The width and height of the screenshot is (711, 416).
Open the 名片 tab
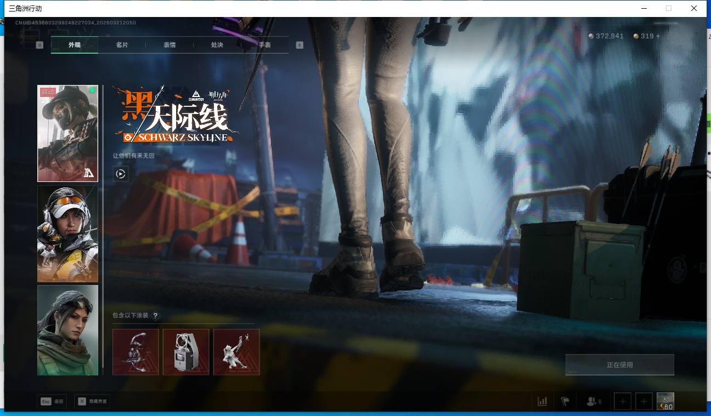click(x=122, y=45)
